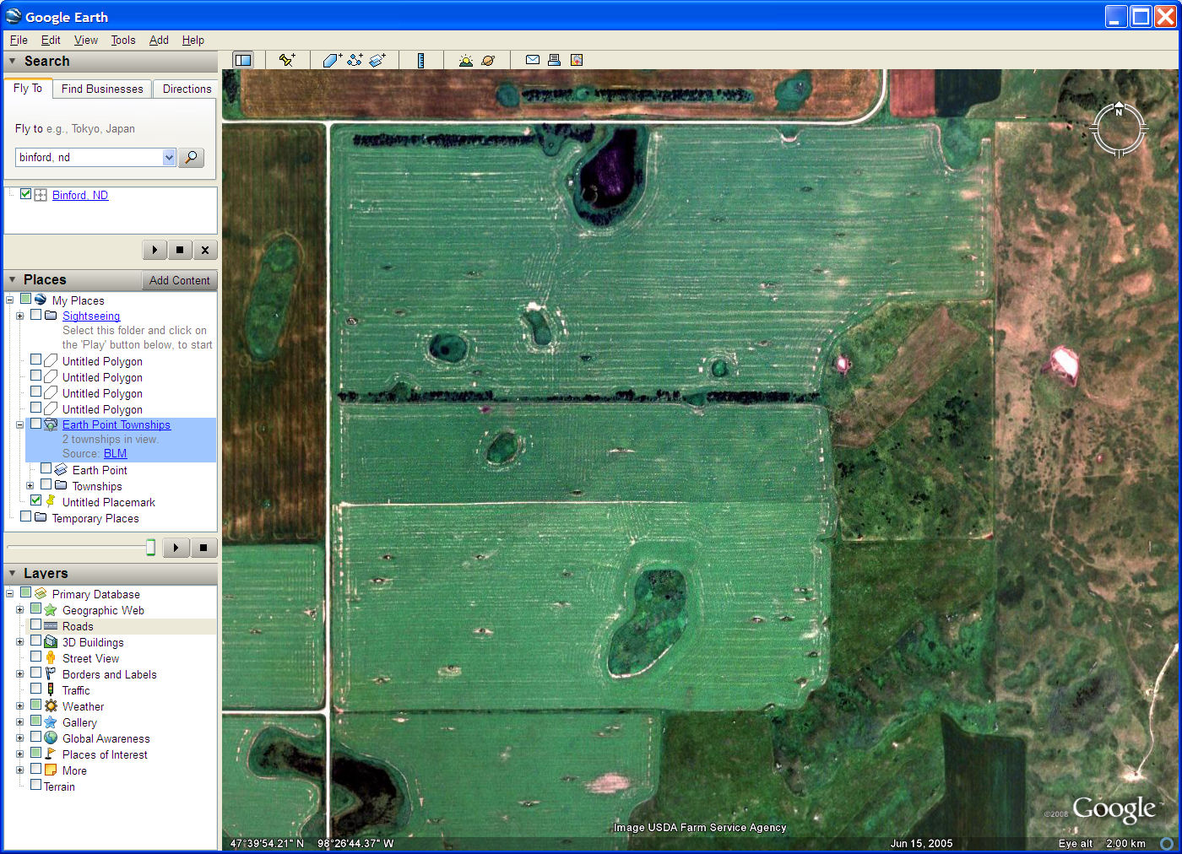
Task: Uncheck the Untitled Placemark checkbox
Action: [35, 500]
